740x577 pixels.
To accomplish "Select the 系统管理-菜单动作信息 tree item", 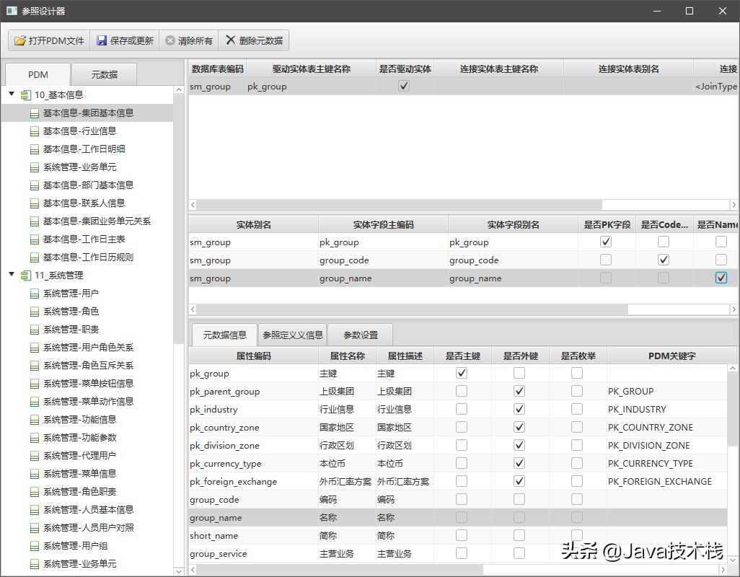I will coord(88,402).
